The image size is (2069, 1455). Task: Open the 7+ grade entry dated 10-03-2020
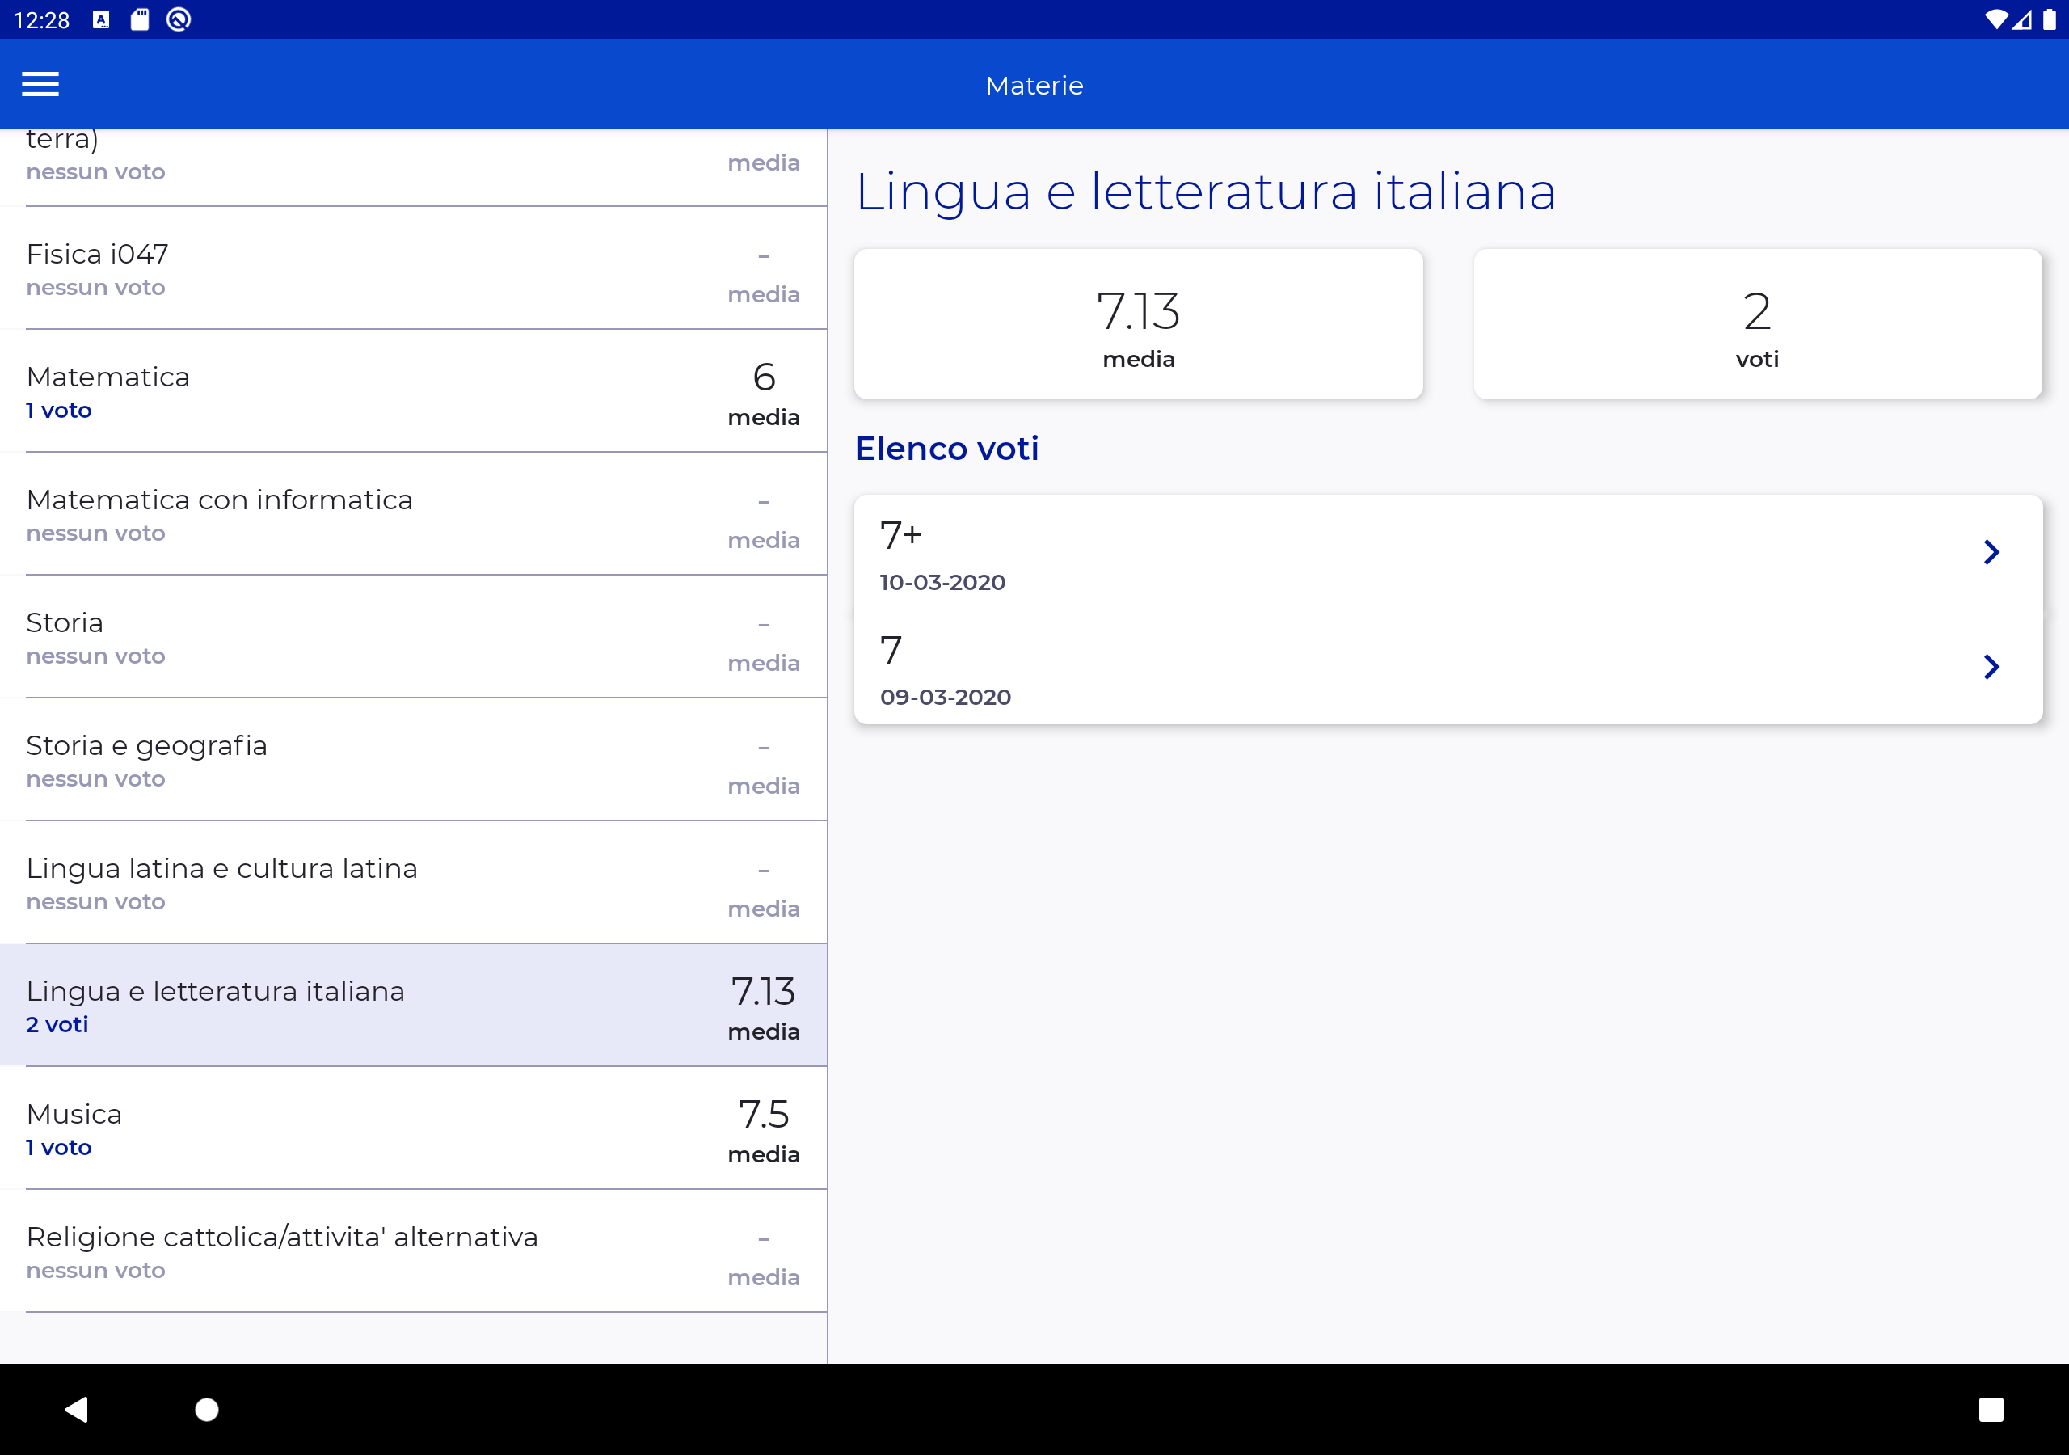1448,553
